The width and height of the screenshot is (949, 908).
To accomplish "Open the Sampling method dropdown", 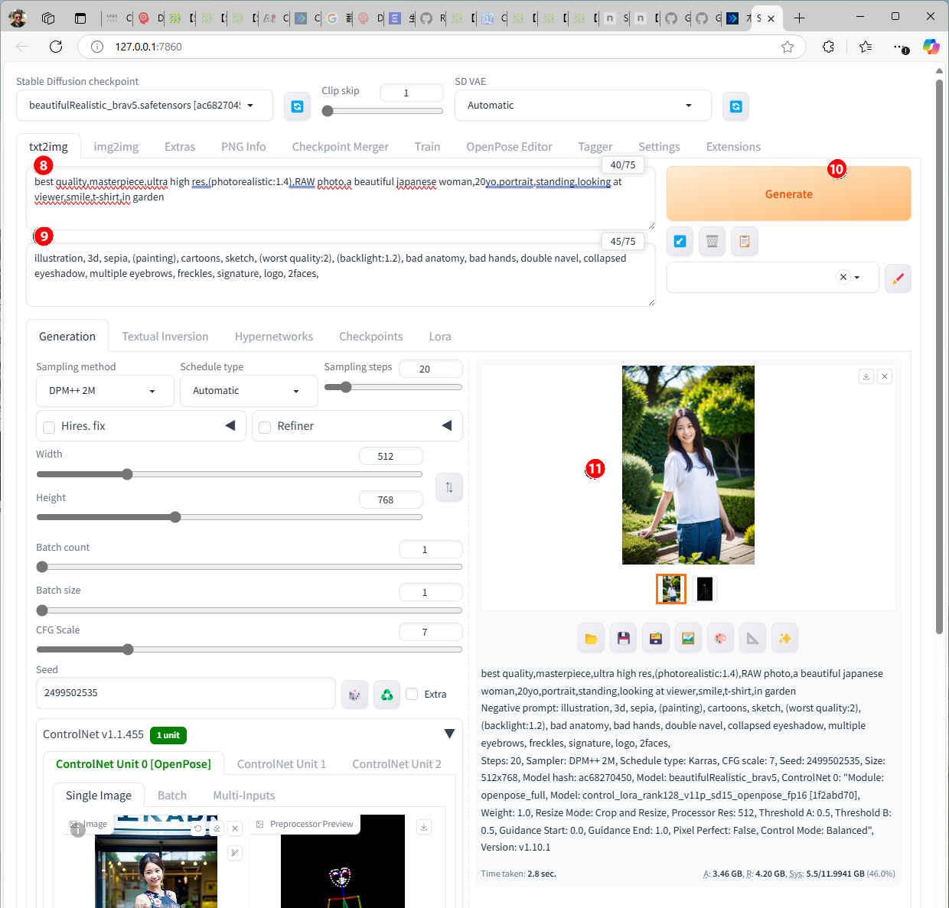I will (x=104, y=391).
